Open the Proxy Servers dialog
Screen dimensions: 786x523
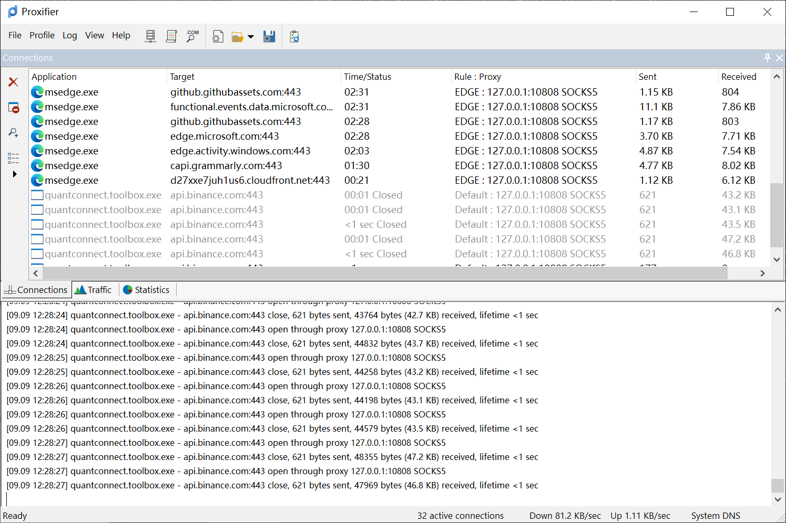(150, 36)
